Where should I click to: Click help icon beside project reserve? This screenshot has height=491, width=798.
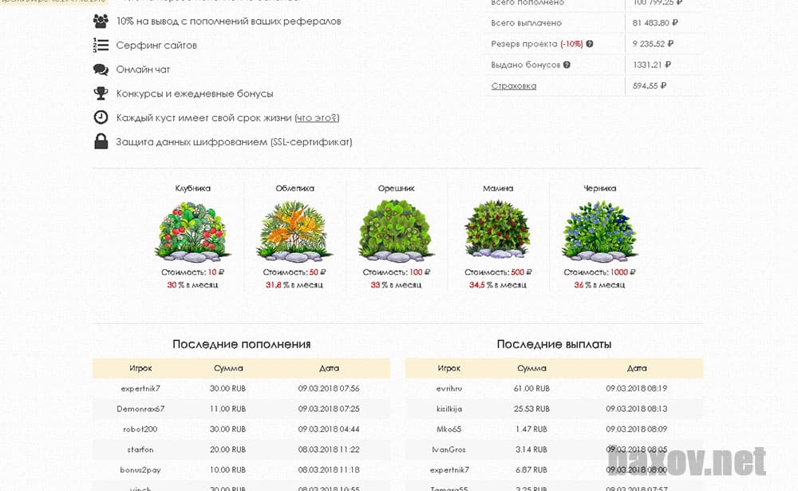(590, 44)
